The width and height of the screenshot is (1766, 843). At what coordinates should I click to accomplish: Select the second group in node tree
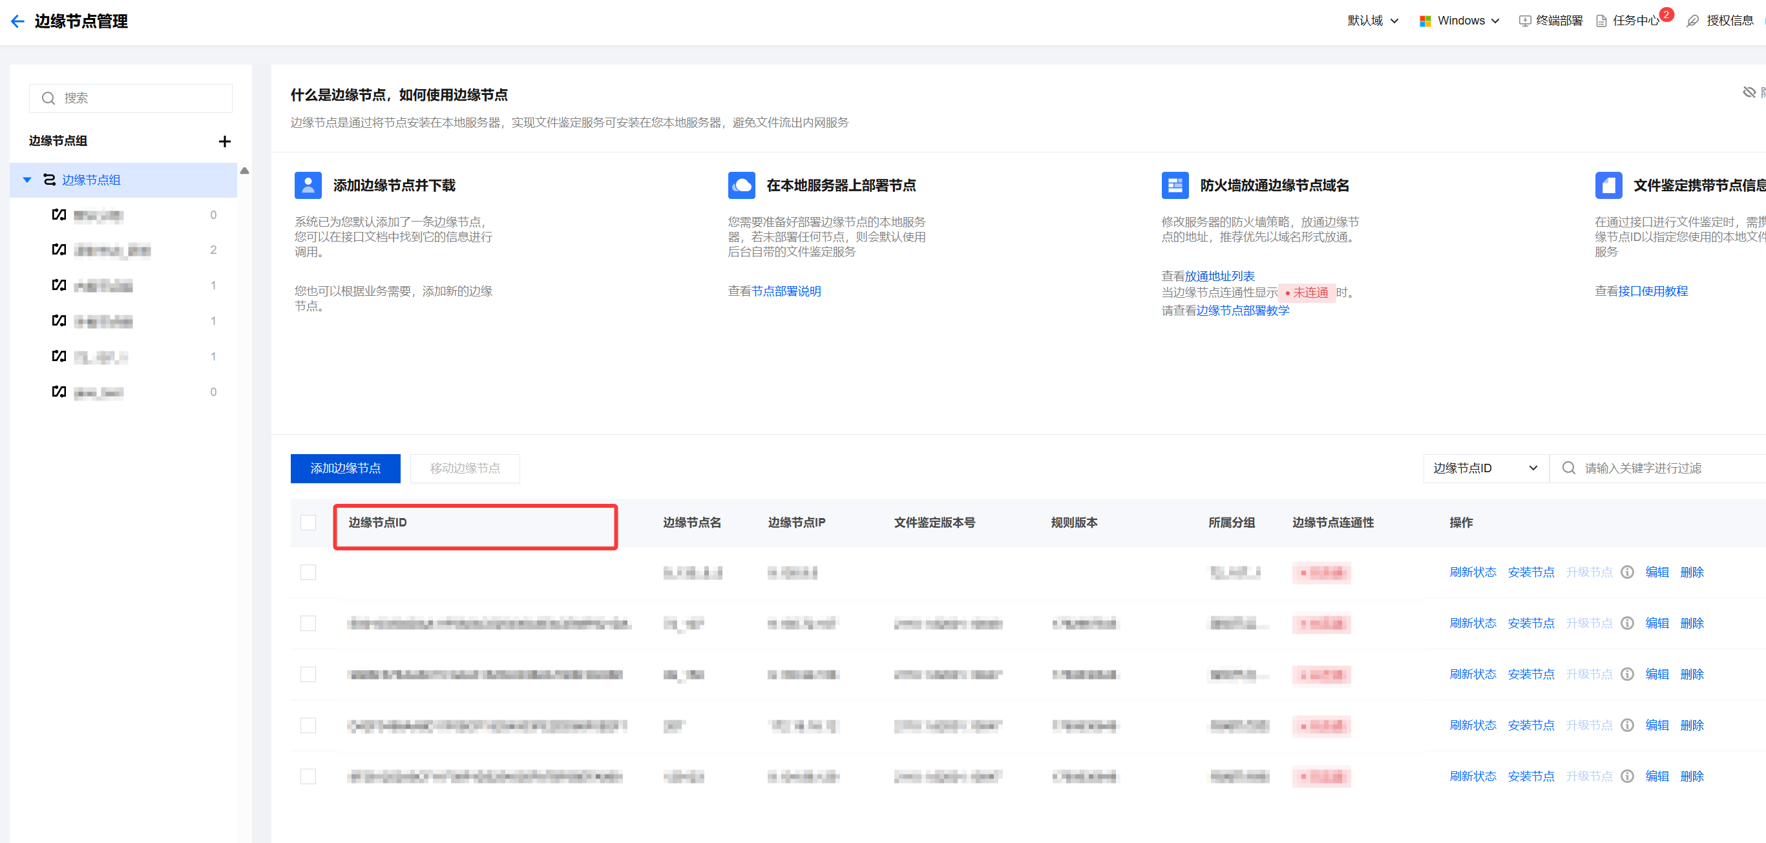point(112,250)
